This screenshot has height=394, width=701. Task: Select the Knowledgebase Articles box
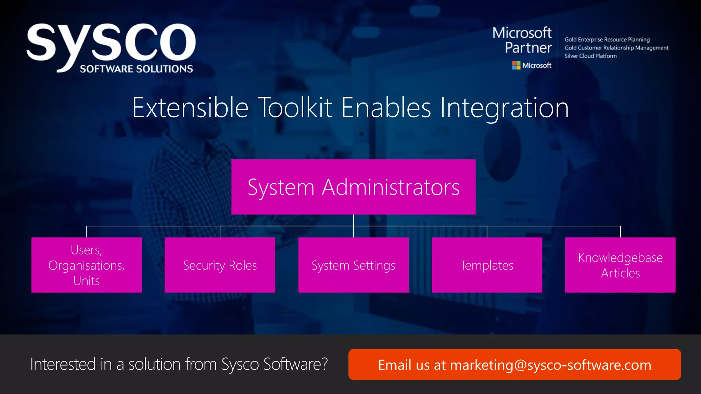tap(620, 265)
